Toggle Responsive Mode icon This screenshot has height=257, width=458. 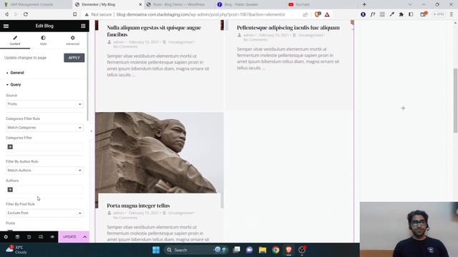pyautogui.click(x=41, y=237)
